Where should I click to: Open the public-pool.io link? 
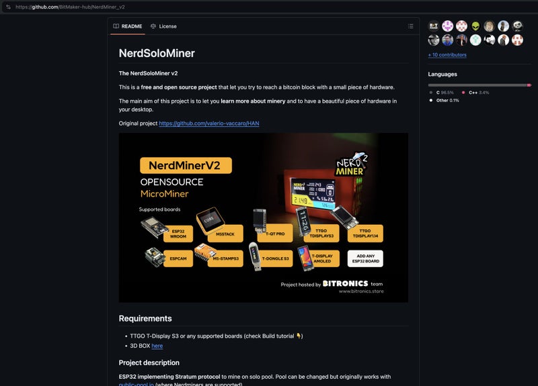tap(137, 384)
